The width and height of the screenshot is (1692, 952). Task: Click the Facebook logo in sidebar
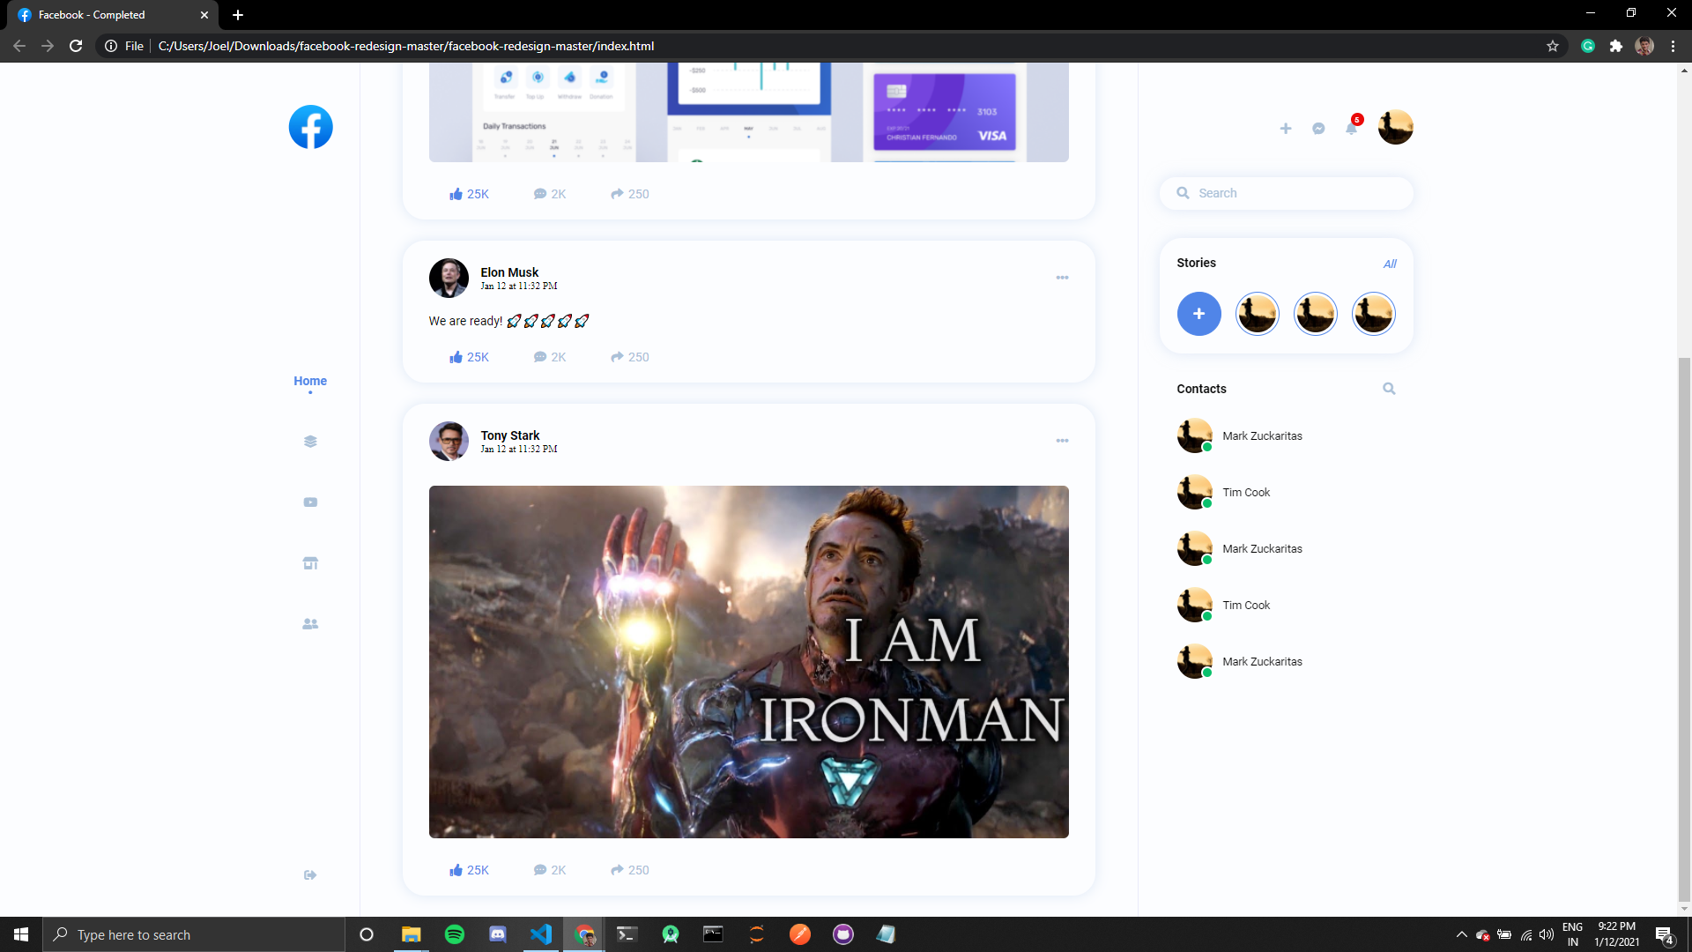tap(310, 127)
